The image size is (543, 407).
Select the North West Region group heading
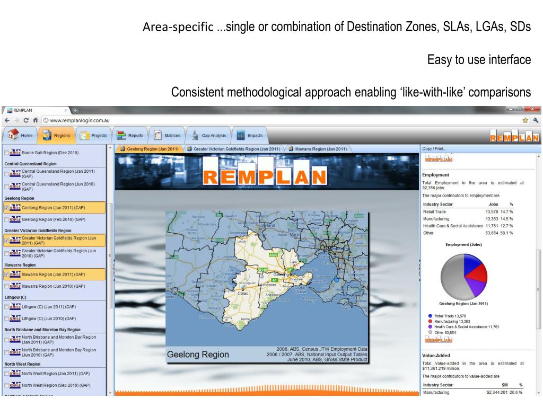point(22,364)
